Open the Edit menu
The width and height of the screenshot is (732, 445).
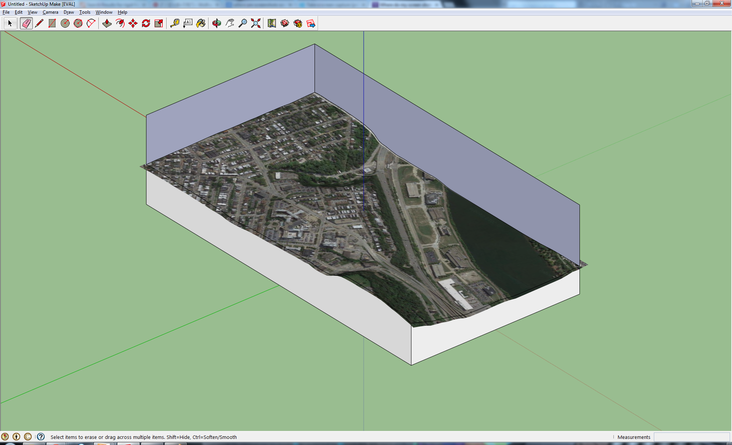19,12
